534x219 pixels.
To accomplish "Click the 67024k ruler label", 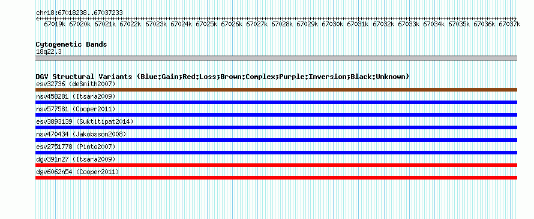I will (x=181, y=24).
